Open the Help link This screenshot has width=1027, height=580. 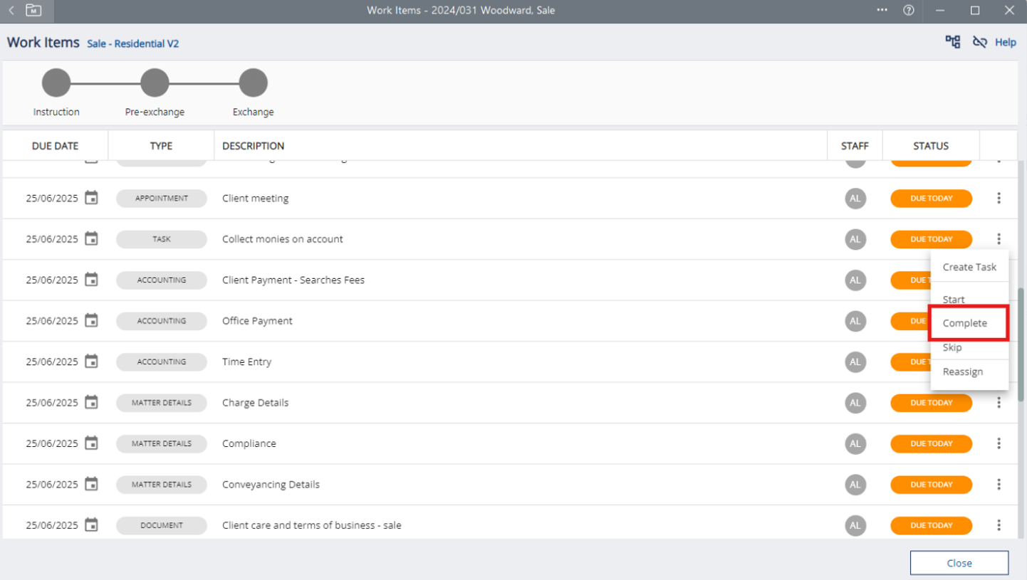1005,43
